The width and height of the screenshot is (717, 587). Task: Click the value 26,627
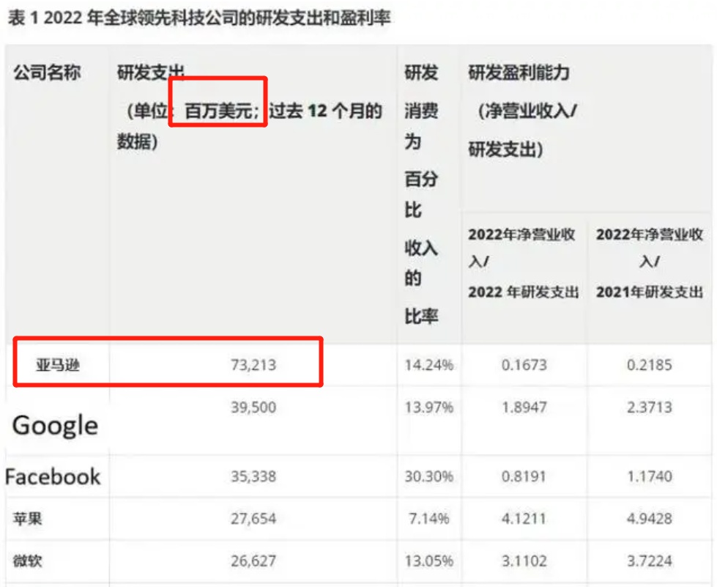(253, 561)
